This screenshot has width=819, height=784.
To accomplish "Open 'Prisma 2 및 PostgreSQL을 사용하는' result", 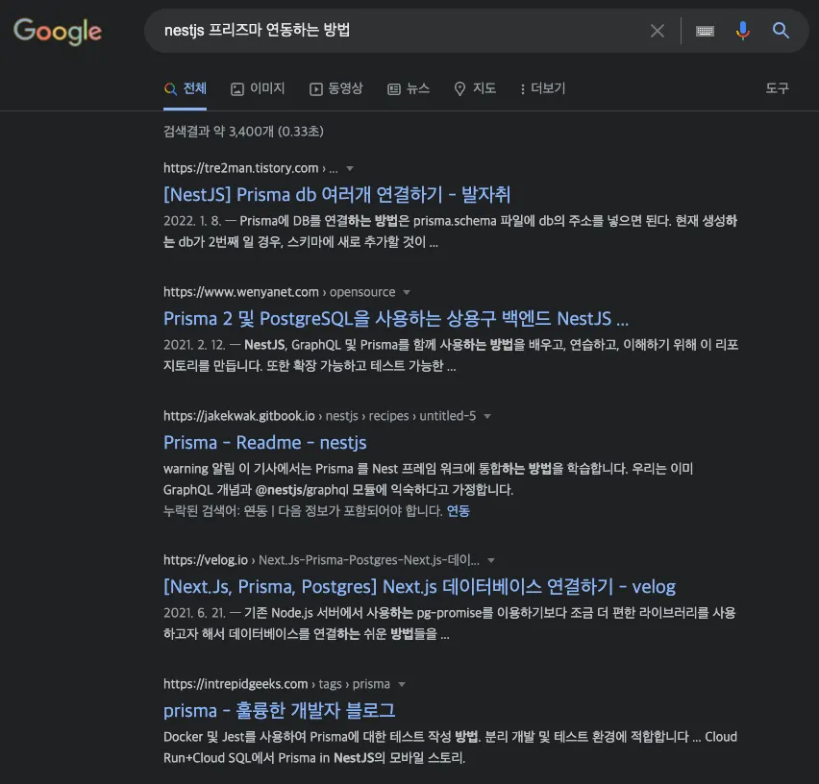I will [396, 318].
